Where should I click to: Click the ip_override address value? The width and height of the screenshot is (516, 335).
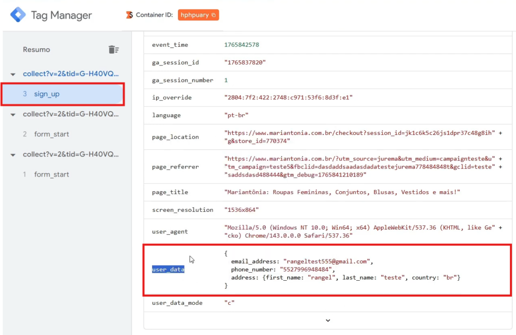288,98
